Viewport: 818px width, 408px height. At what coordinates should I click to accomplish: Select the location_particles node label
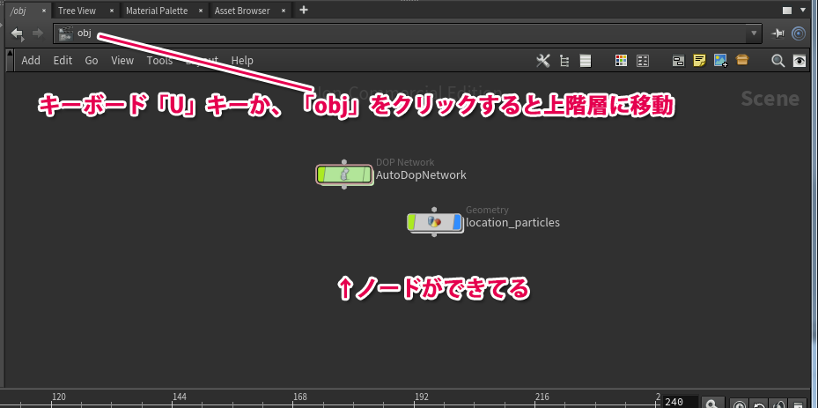(x=512, y=223)
